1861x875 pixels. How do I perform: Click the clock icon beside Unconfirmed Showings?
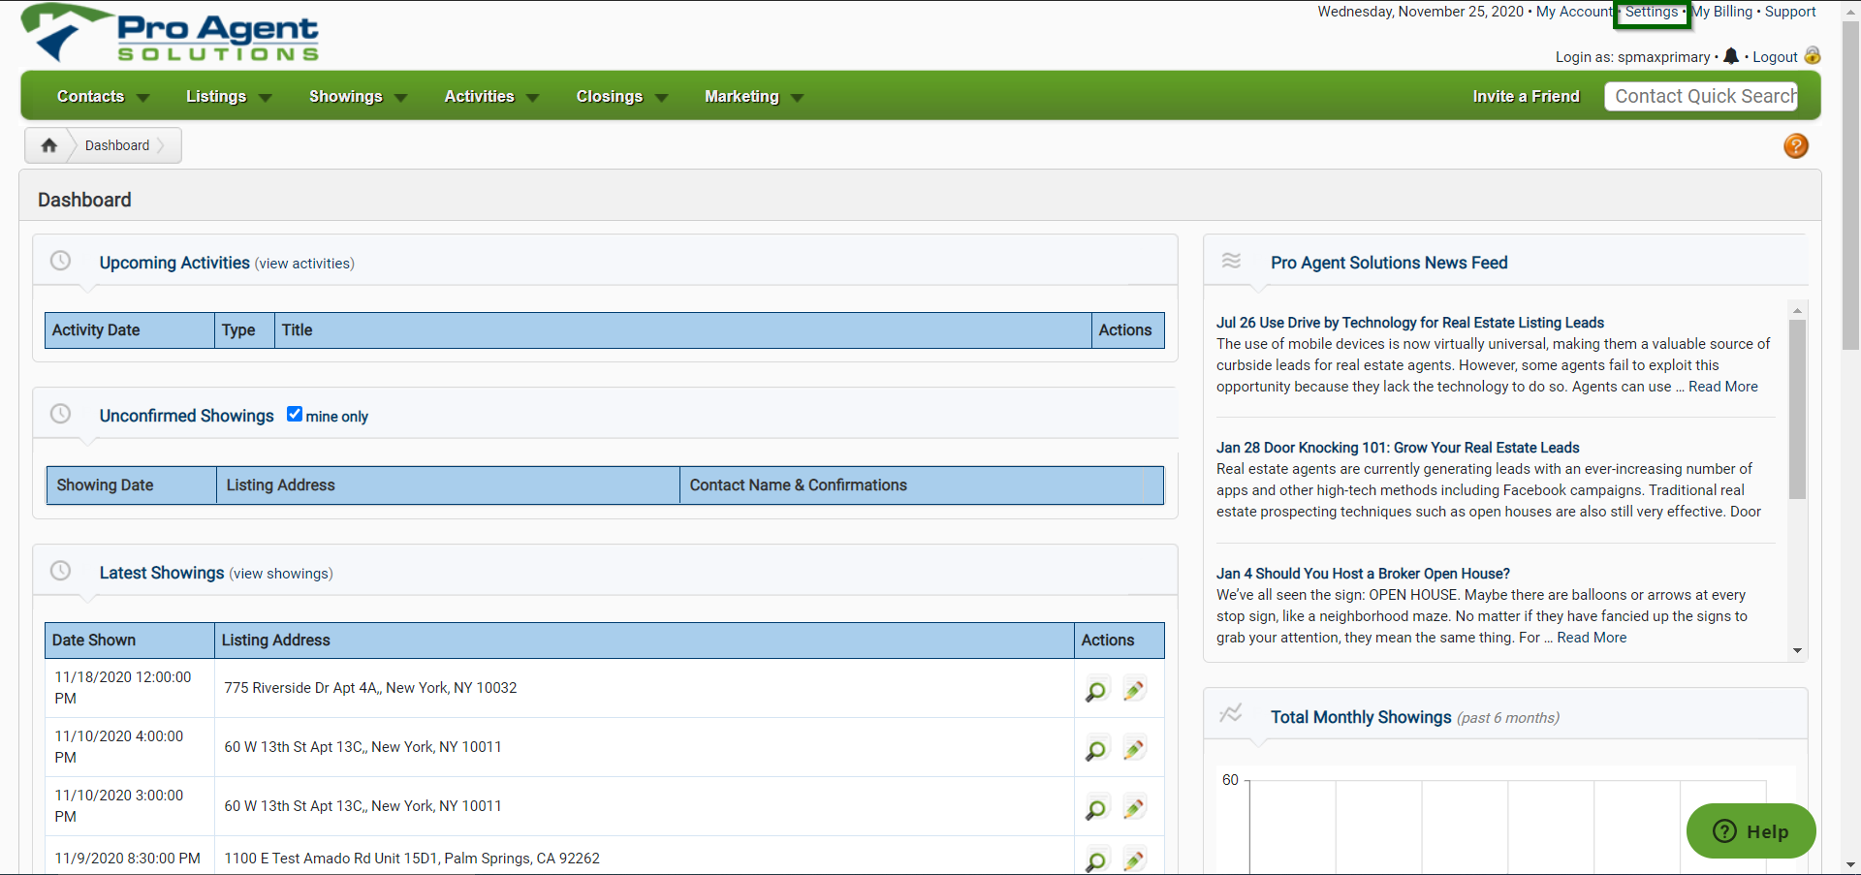click(x=60, y=414)
